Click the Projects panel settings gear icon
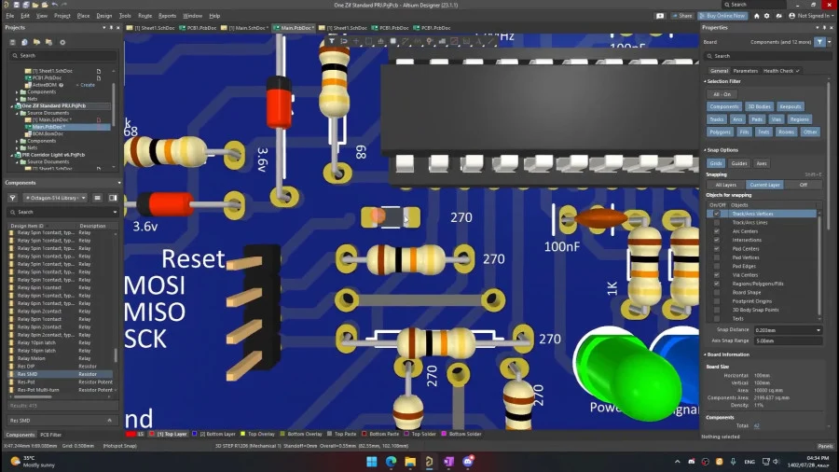Image resolution: width=839 pixels, height=472 pixels. pos(62,42)
